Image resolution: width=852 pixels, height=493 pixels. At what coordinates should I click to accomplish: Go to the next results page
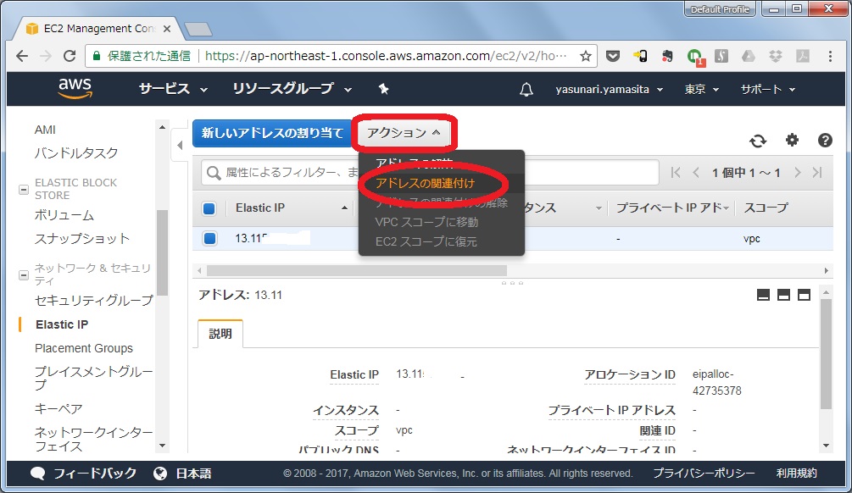pyautogui.click(x=797, y=173)
